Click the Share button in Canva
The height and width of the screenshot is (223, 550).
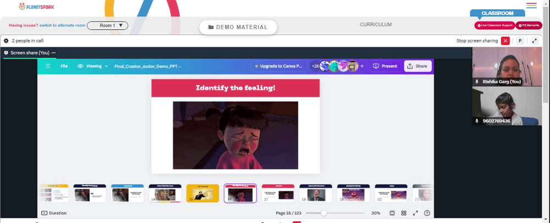[x=417, y=66]
